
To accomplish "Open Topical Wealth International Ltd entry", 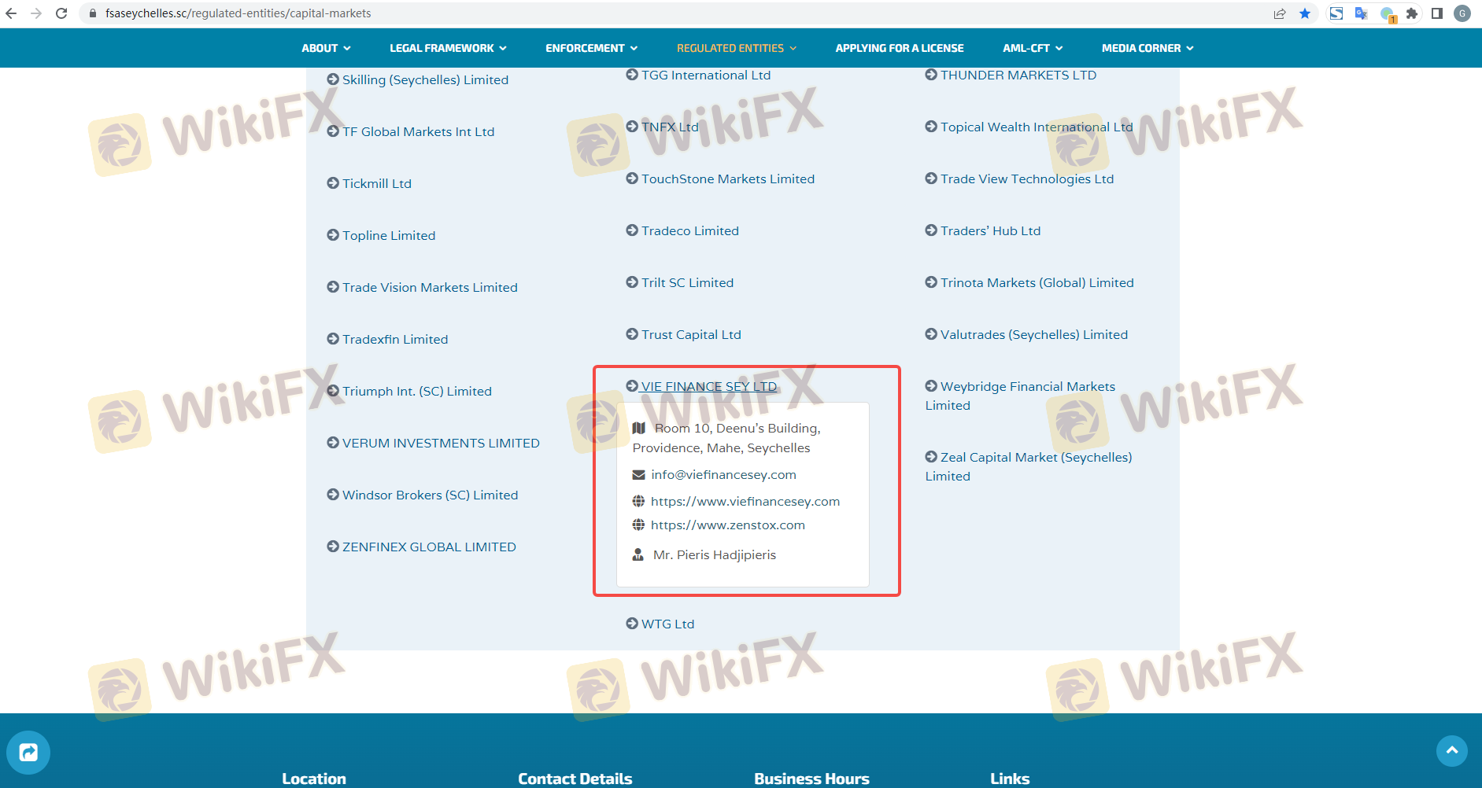I will click(x=1037, y=127).
